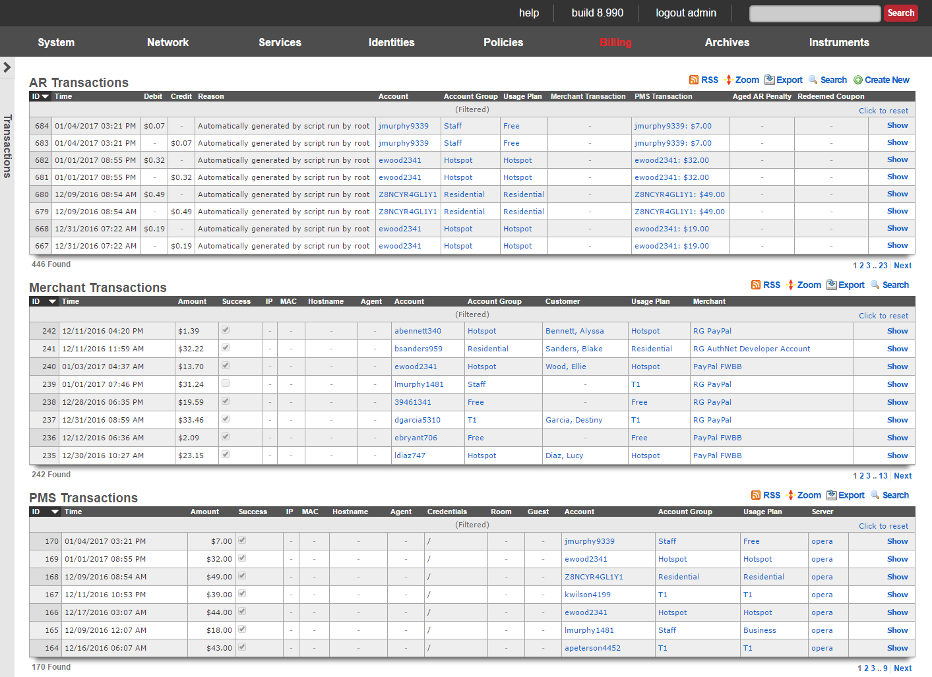The width and height of the screenshot is (932, 677).
Task: Click the Export icon in AR Transactions
Action: (769, 80)
